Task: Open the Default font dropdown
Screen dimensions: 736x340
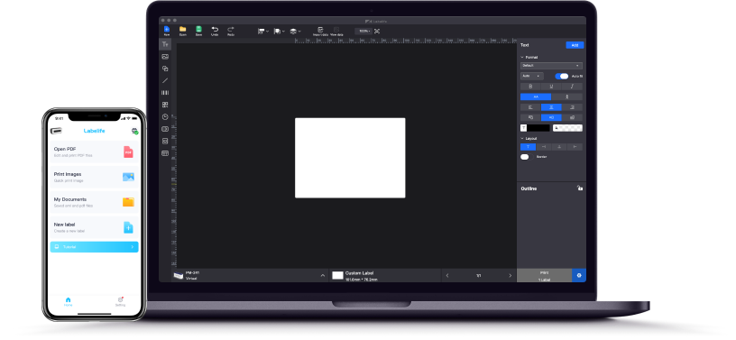Action: (551, 66)
